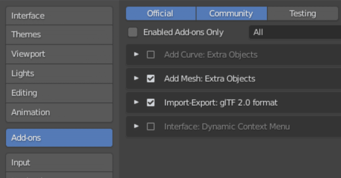Open the All category dropdown
Image resolution: width=341 pixels, height=178 pixels.
294,32
